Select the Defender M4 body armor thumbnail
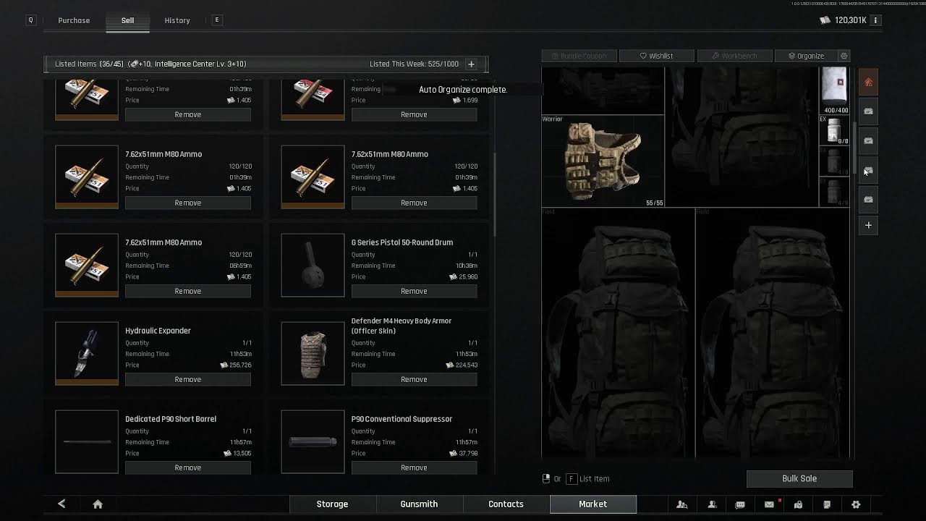This screenshot has width=926, height=521. coord(313,353)
